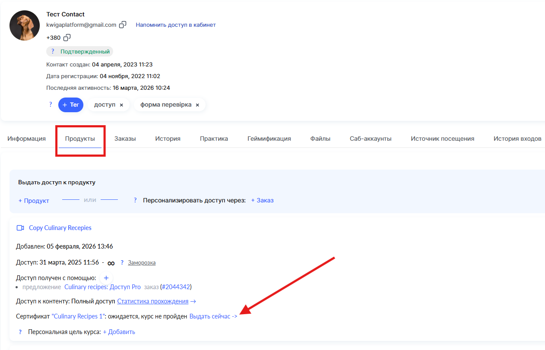
Task: Click + Заказ to personalize access
Action: coord(262,200)
